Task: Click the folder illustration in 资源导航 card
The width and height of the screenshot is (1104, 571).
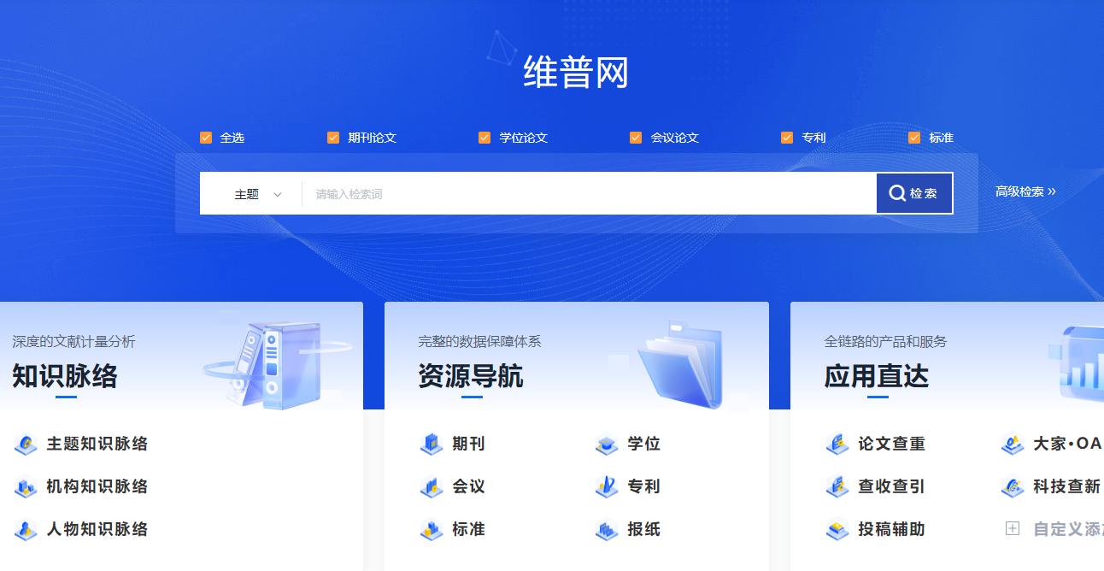Action: pyautogui.click(x=679, y=365)
